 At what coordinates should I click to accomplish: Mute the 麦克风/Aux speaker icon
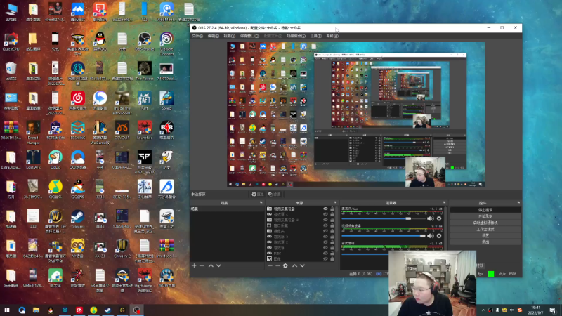point(431,218)
